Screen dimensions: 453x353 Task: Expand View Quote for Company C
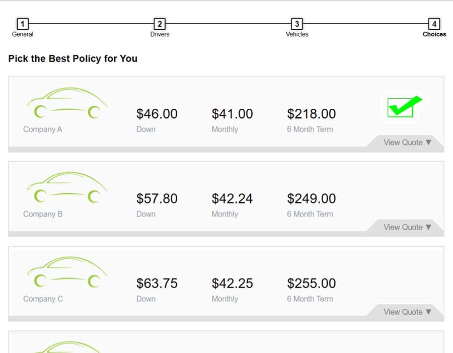coord(407,312)
